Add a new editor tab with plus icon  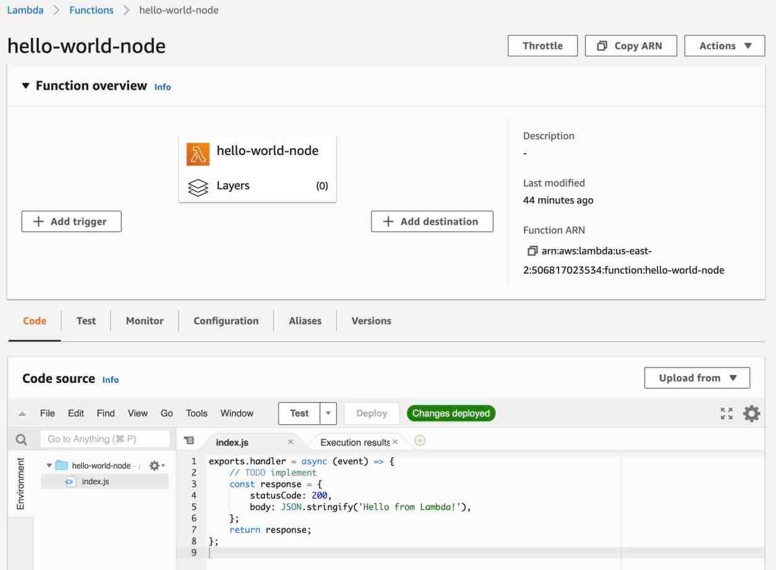click(420, 441)
